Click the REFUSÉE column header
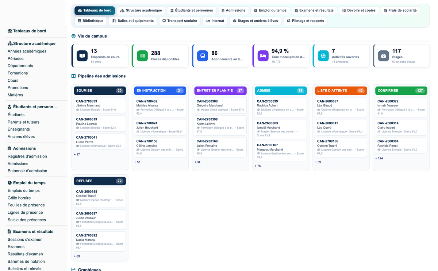The width and height of the screenshot is (438, 271). (100, 181)
